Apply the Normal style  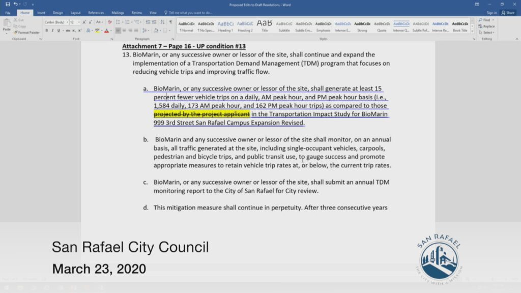pos(186,26)
